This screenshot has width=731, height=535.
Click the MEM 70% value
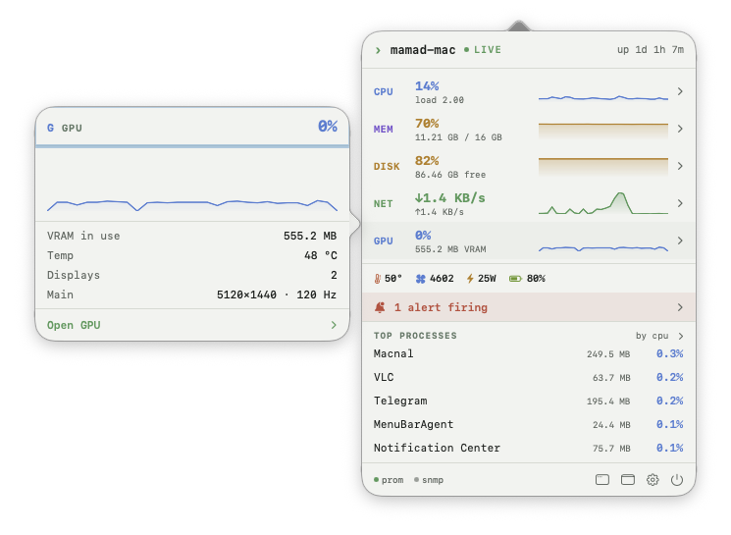427,124
